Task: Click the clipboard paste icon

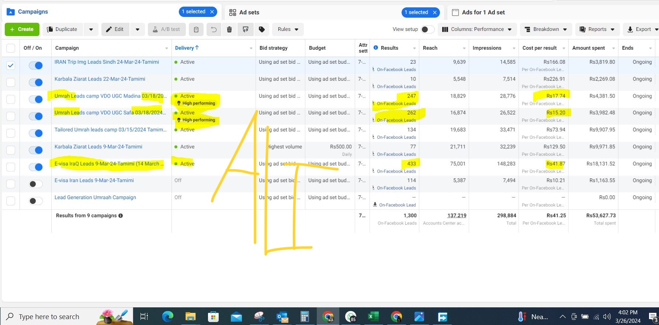Action: [x=196, y=29]
